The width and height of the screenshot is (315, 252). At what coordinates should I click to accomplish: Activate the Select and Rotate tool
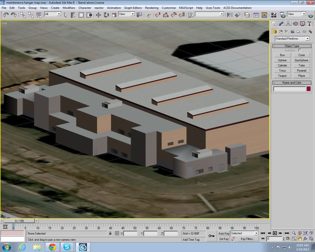pos(106,14)
